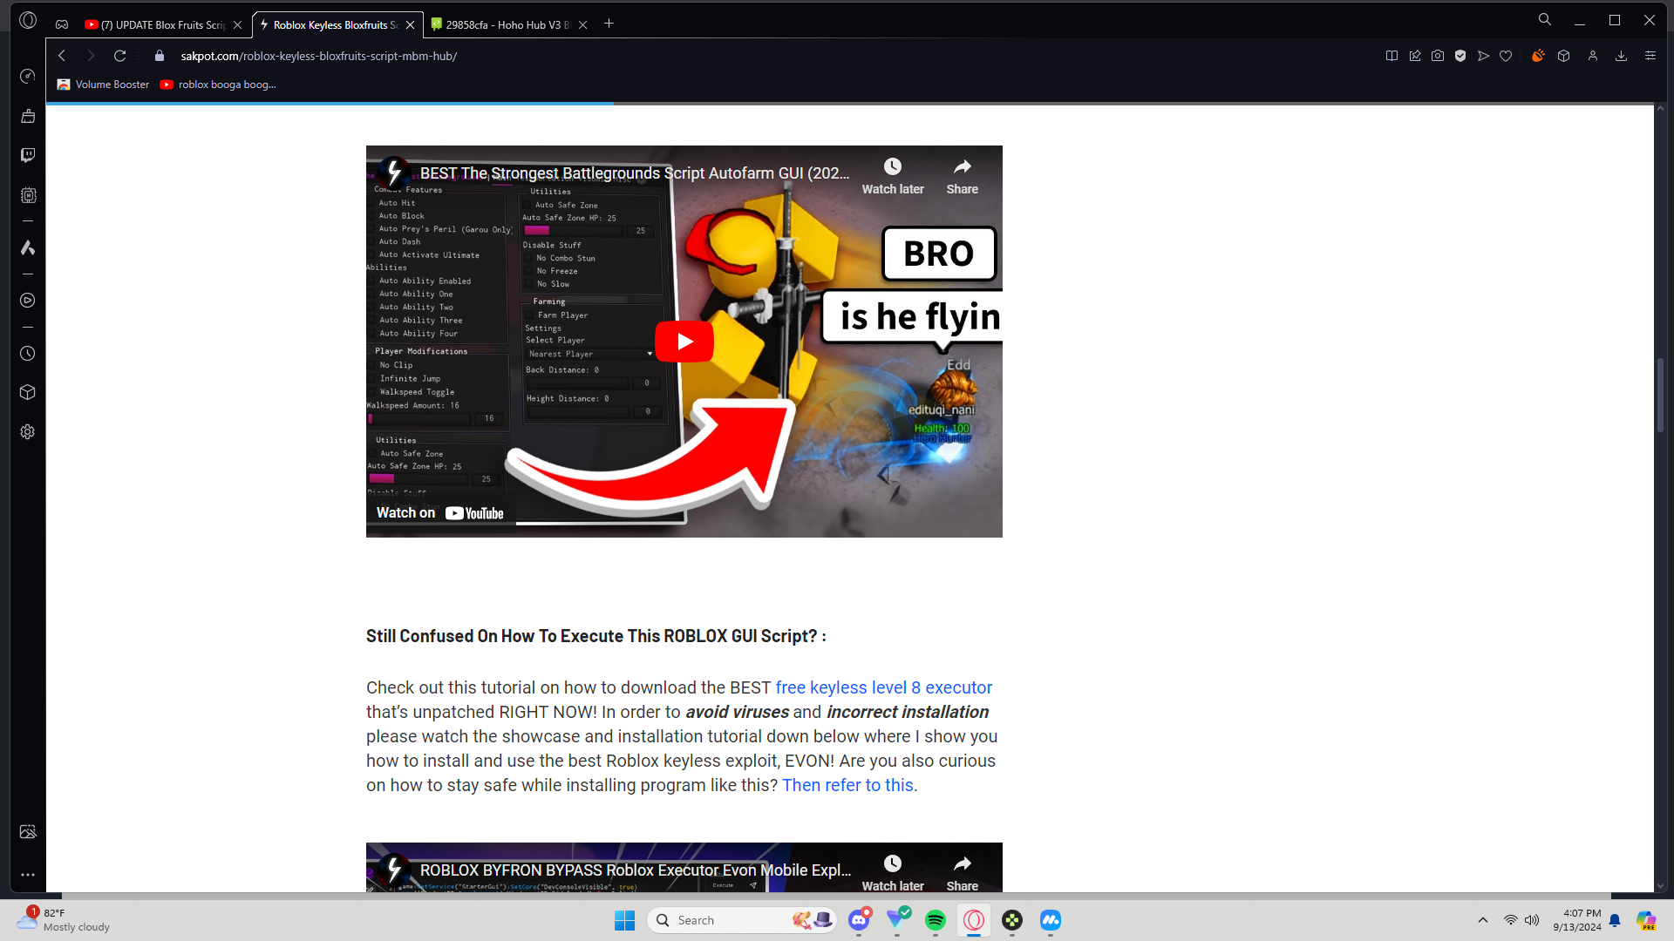Screen dimensions: 1674x941
Task: Open the ROBLOX BYFRON BYPASS video title
Action: [x=636, y=870]
